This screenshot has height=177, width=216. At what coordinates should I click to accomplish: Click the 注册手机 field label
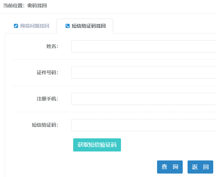coord(47,99)
